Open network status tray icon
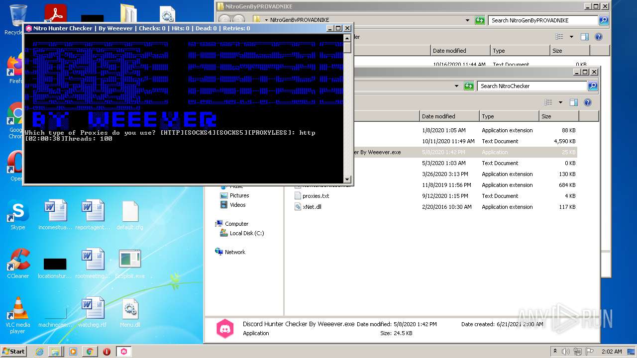 pos(578,352)
